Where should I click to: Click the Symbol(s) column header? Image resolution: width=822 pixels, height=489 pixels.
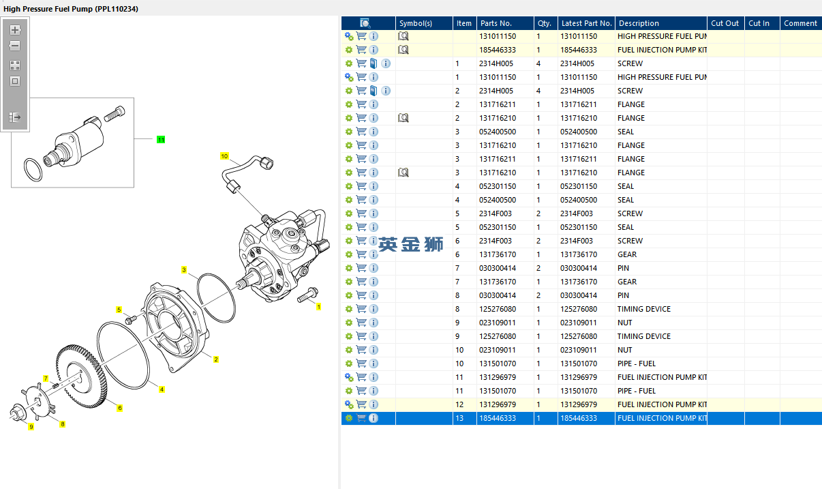424,23
